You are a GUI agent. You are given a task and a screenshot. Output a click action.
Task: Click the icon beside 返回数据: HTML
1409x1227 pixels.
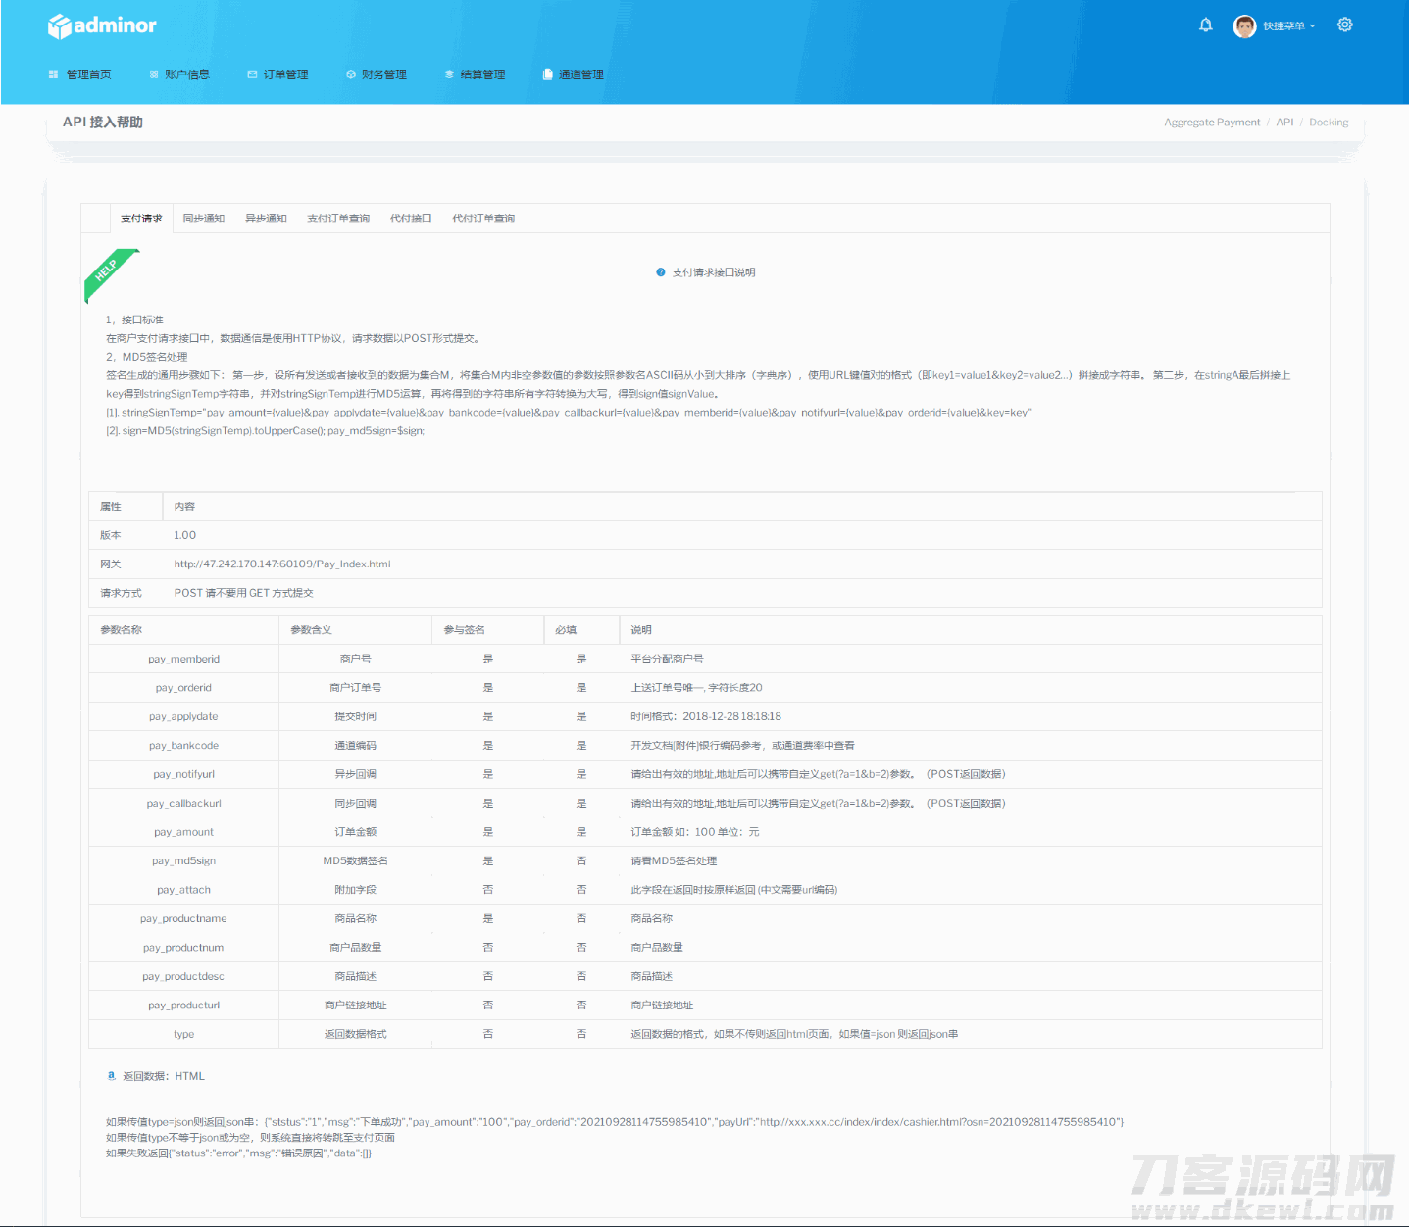pos(111,1076)
